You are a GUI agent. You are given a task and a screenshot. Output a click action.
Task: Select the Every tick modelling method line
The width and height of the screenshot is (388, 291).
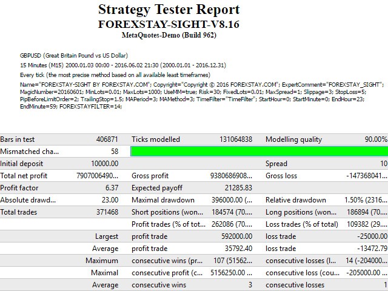click(x=115, y=75)
